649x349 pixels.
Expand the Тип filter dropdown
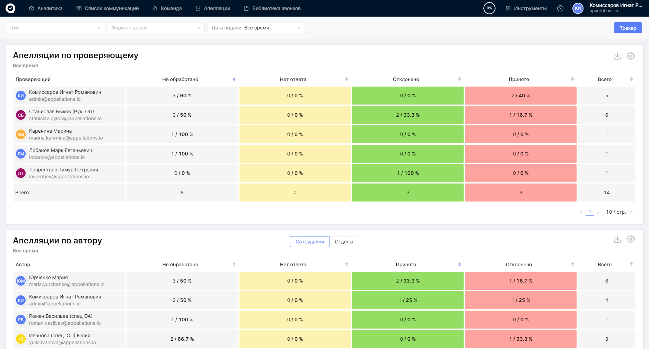pyautogui.click(x=55, y=28)
